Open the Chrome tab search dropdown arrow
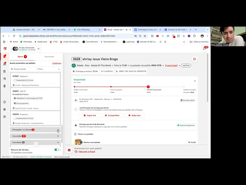This screenshot has height=185, width=246. click(208, 30)
